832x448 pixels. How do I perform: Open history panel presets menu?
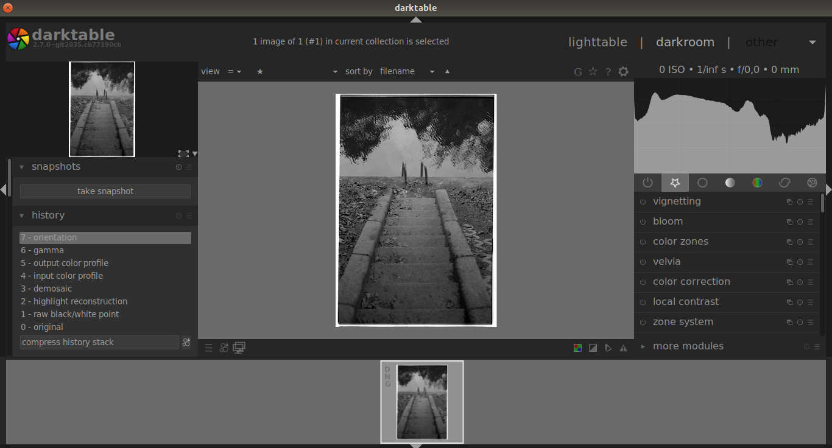pos(189,215)
